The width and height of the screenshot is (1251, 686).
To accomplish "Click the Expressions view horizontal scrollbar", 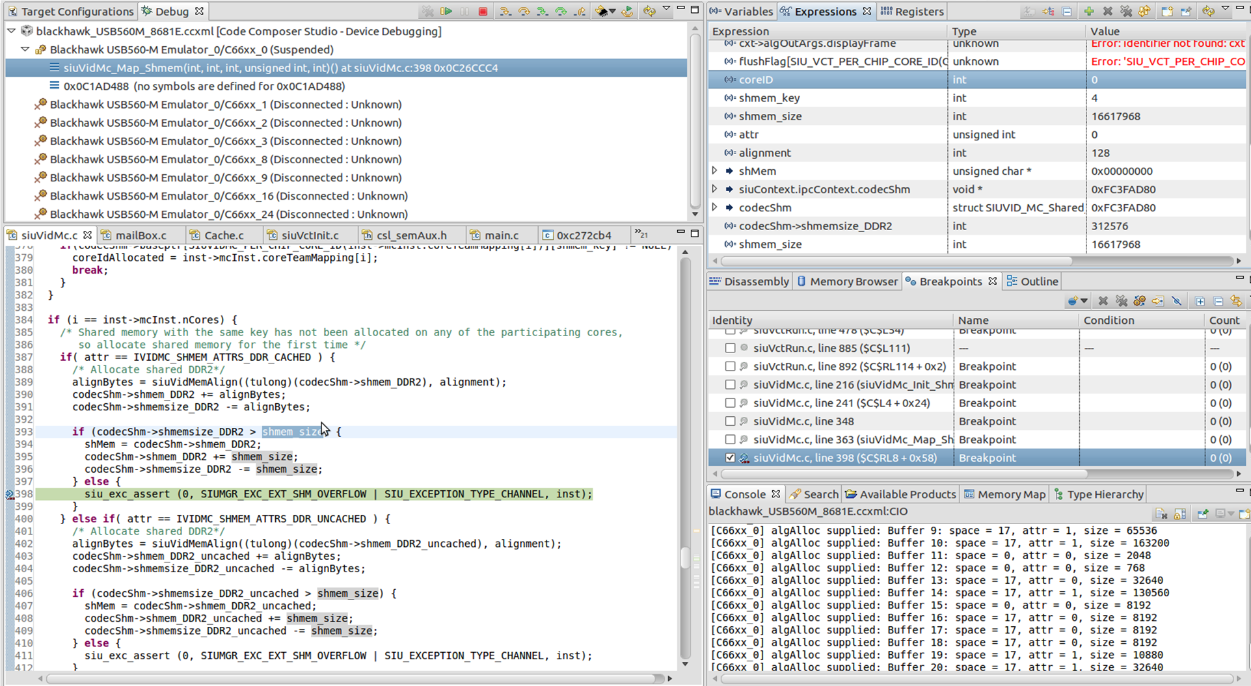I will [x=896, y=261].
